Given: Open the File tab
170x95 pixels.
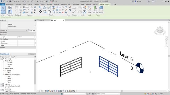Looking at the screenshot, I should (x=3, y=4).
